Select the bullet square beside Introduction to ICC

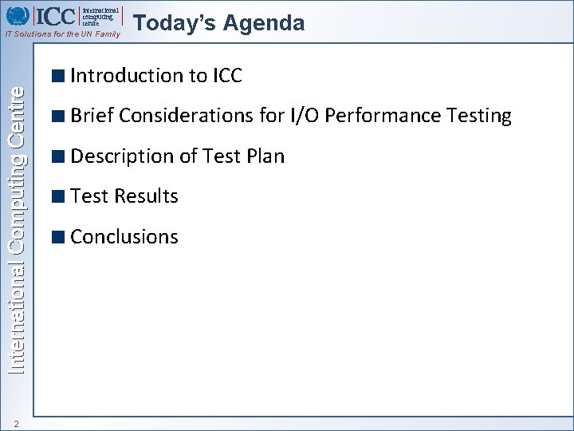58,76
